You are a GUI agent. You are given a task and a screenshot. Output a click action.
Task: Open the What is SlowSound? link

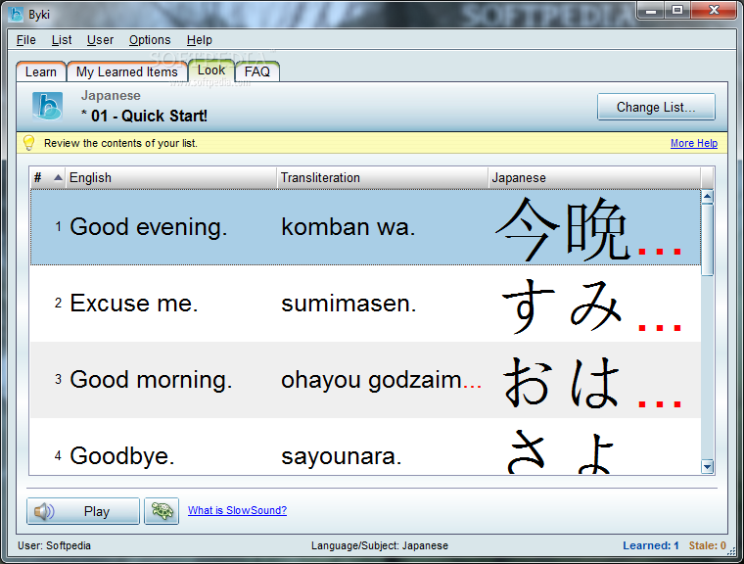(237, 510)
